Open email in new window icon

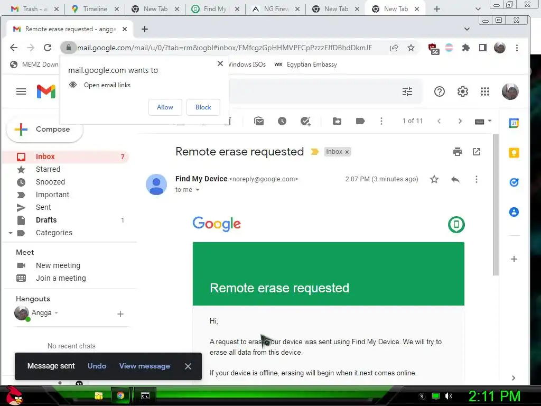tap(477, 152)
